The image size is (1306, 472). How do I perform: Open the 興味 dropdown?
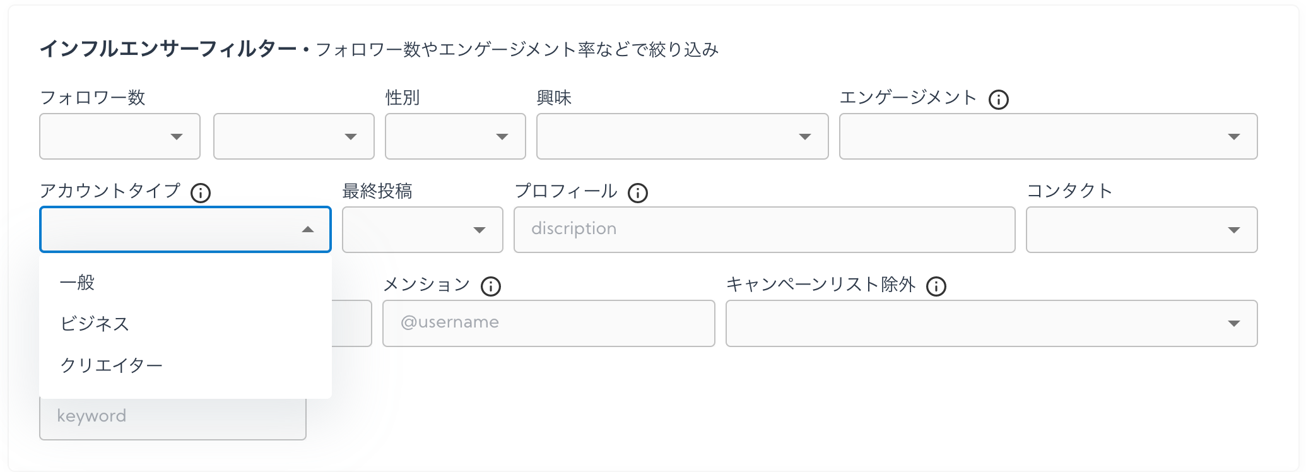(x=682, y=136)
